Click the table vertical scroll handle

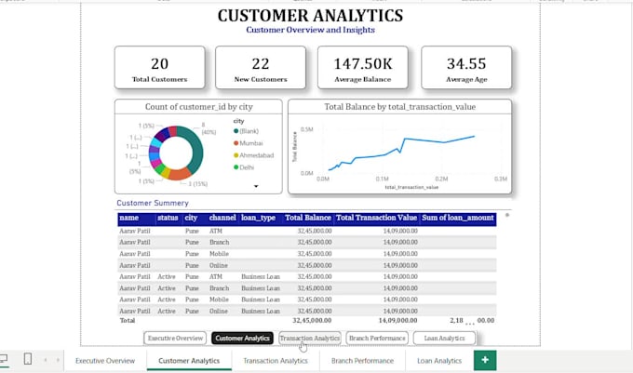(507, 215)
